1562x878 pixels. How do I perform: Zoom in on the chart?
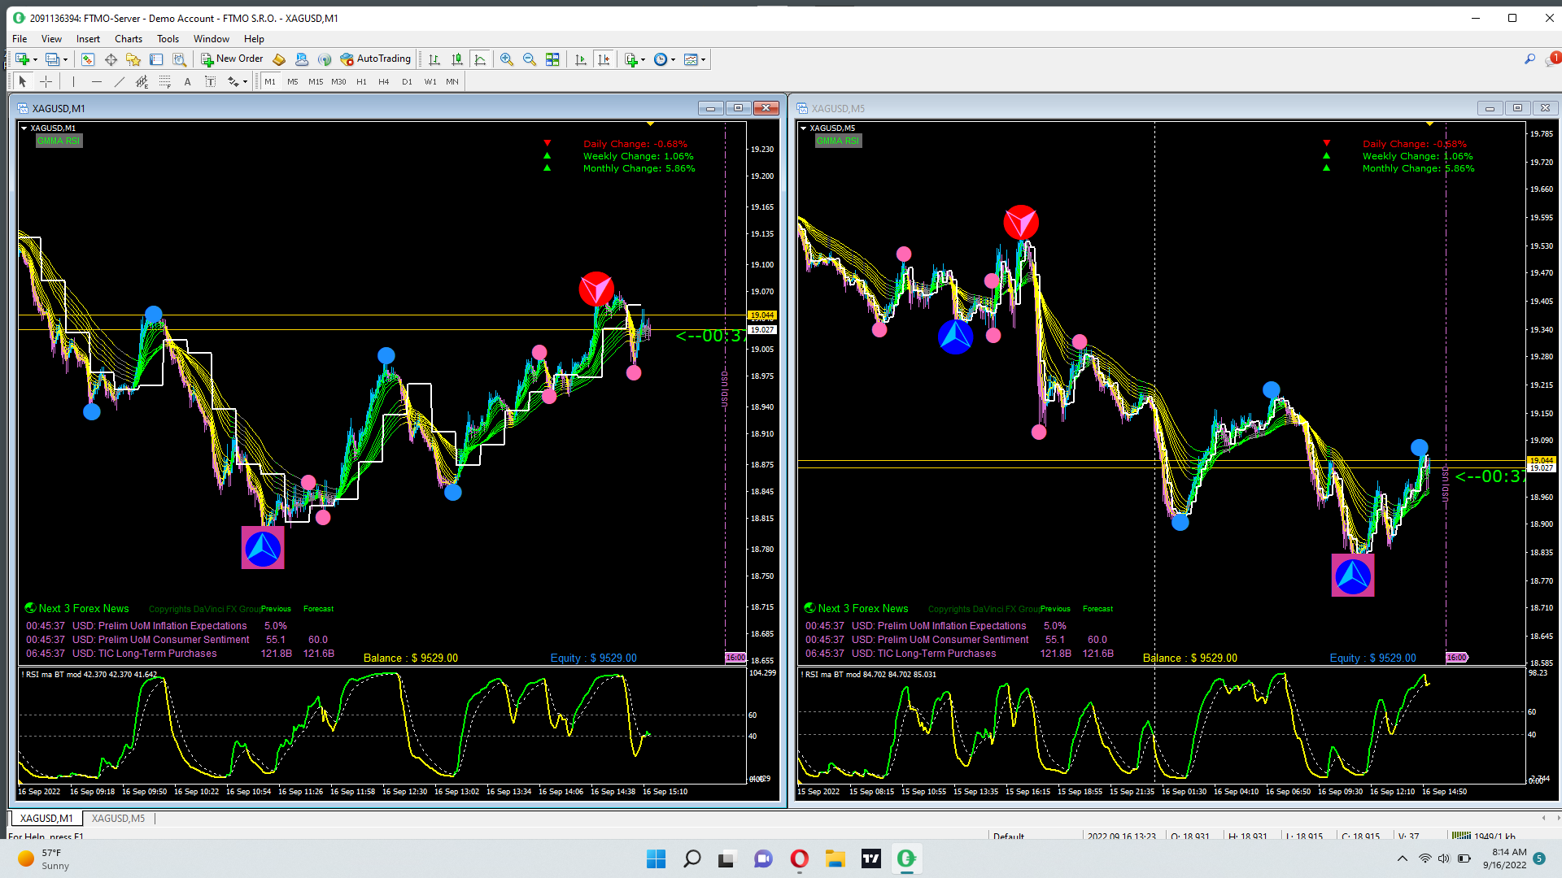(x=507, y=59)
